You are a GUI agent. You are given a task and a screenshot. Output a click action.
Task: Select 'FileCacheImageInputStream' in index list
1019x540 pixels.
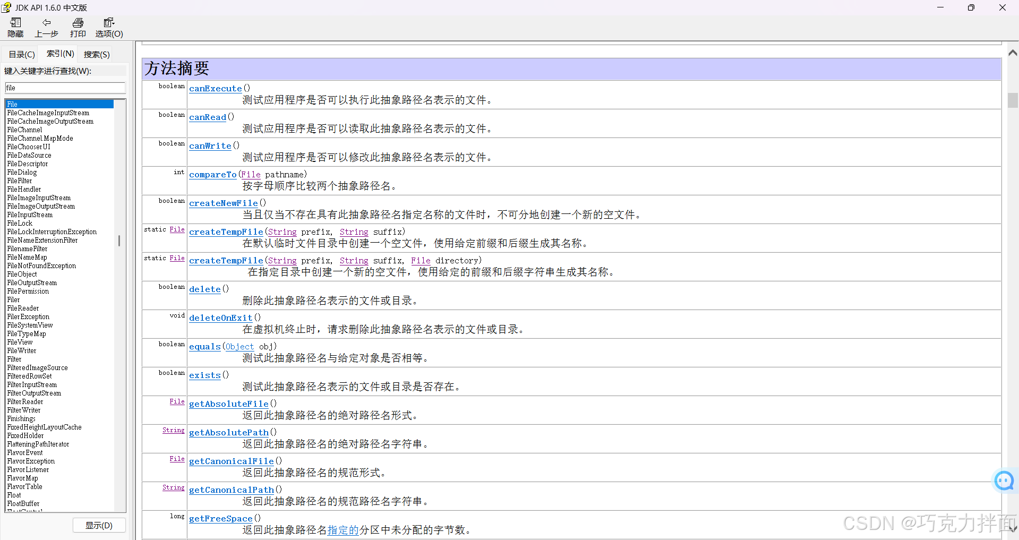pyautogui.click(x=48, y=113)
